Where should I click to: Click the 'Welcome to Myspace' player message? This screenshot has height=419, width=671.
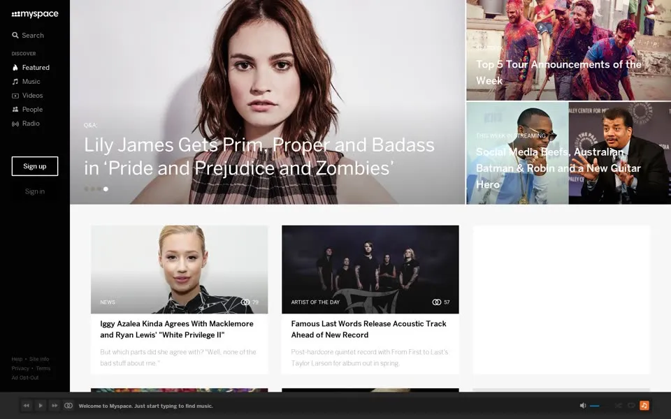point(146,406)
